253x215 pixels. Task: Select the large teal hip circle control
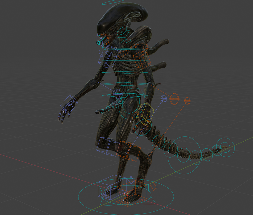pyautogui.click(x=132, y=104)
